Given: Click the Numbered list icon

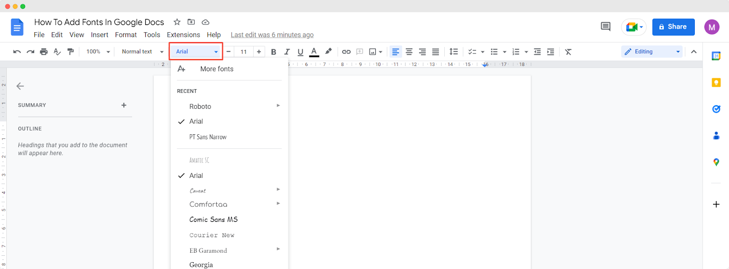Looking at the screenshot, I should click(516, 52).
